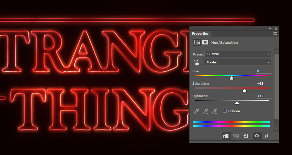The image size is (292, 155).
Task: Toggle adjustment layer visibility eye
Action: 257,136
